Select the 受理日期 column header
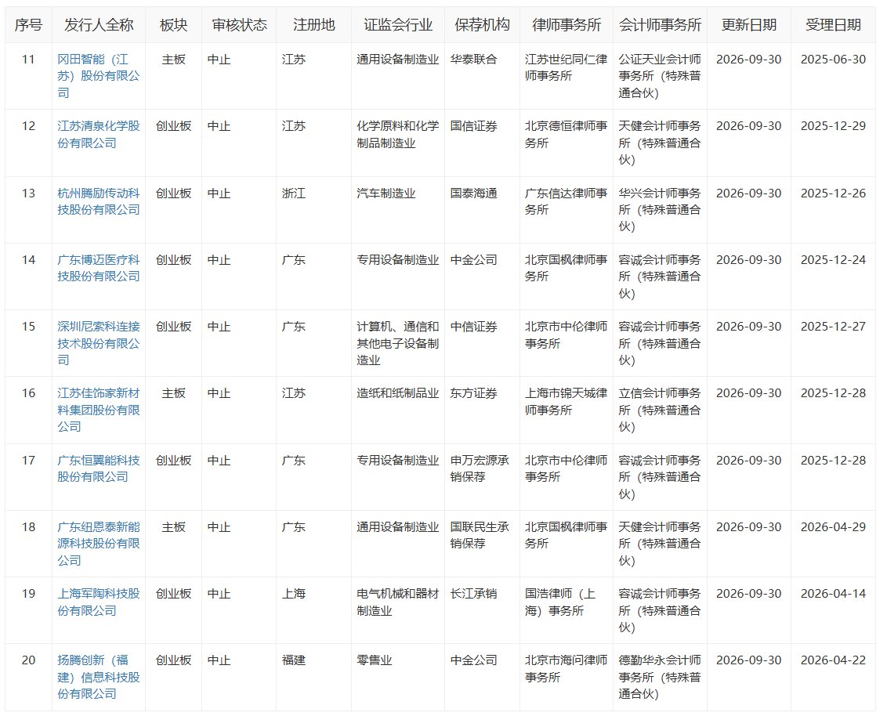Screen dimensions: 887x716 (x=833, y=25)
